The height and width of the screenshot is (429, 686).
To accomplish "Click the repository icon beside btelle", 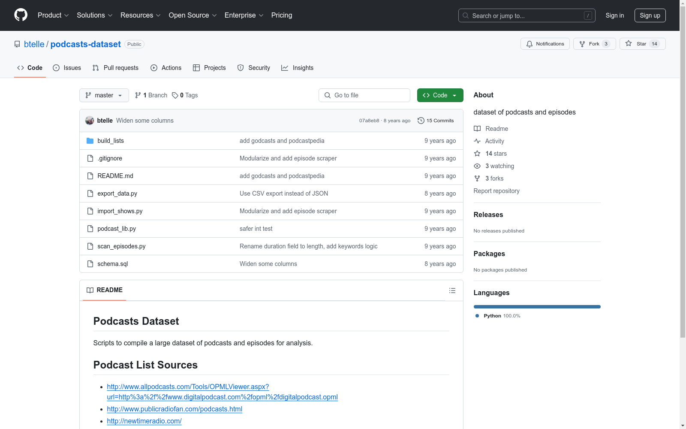I will pos(17,44).
